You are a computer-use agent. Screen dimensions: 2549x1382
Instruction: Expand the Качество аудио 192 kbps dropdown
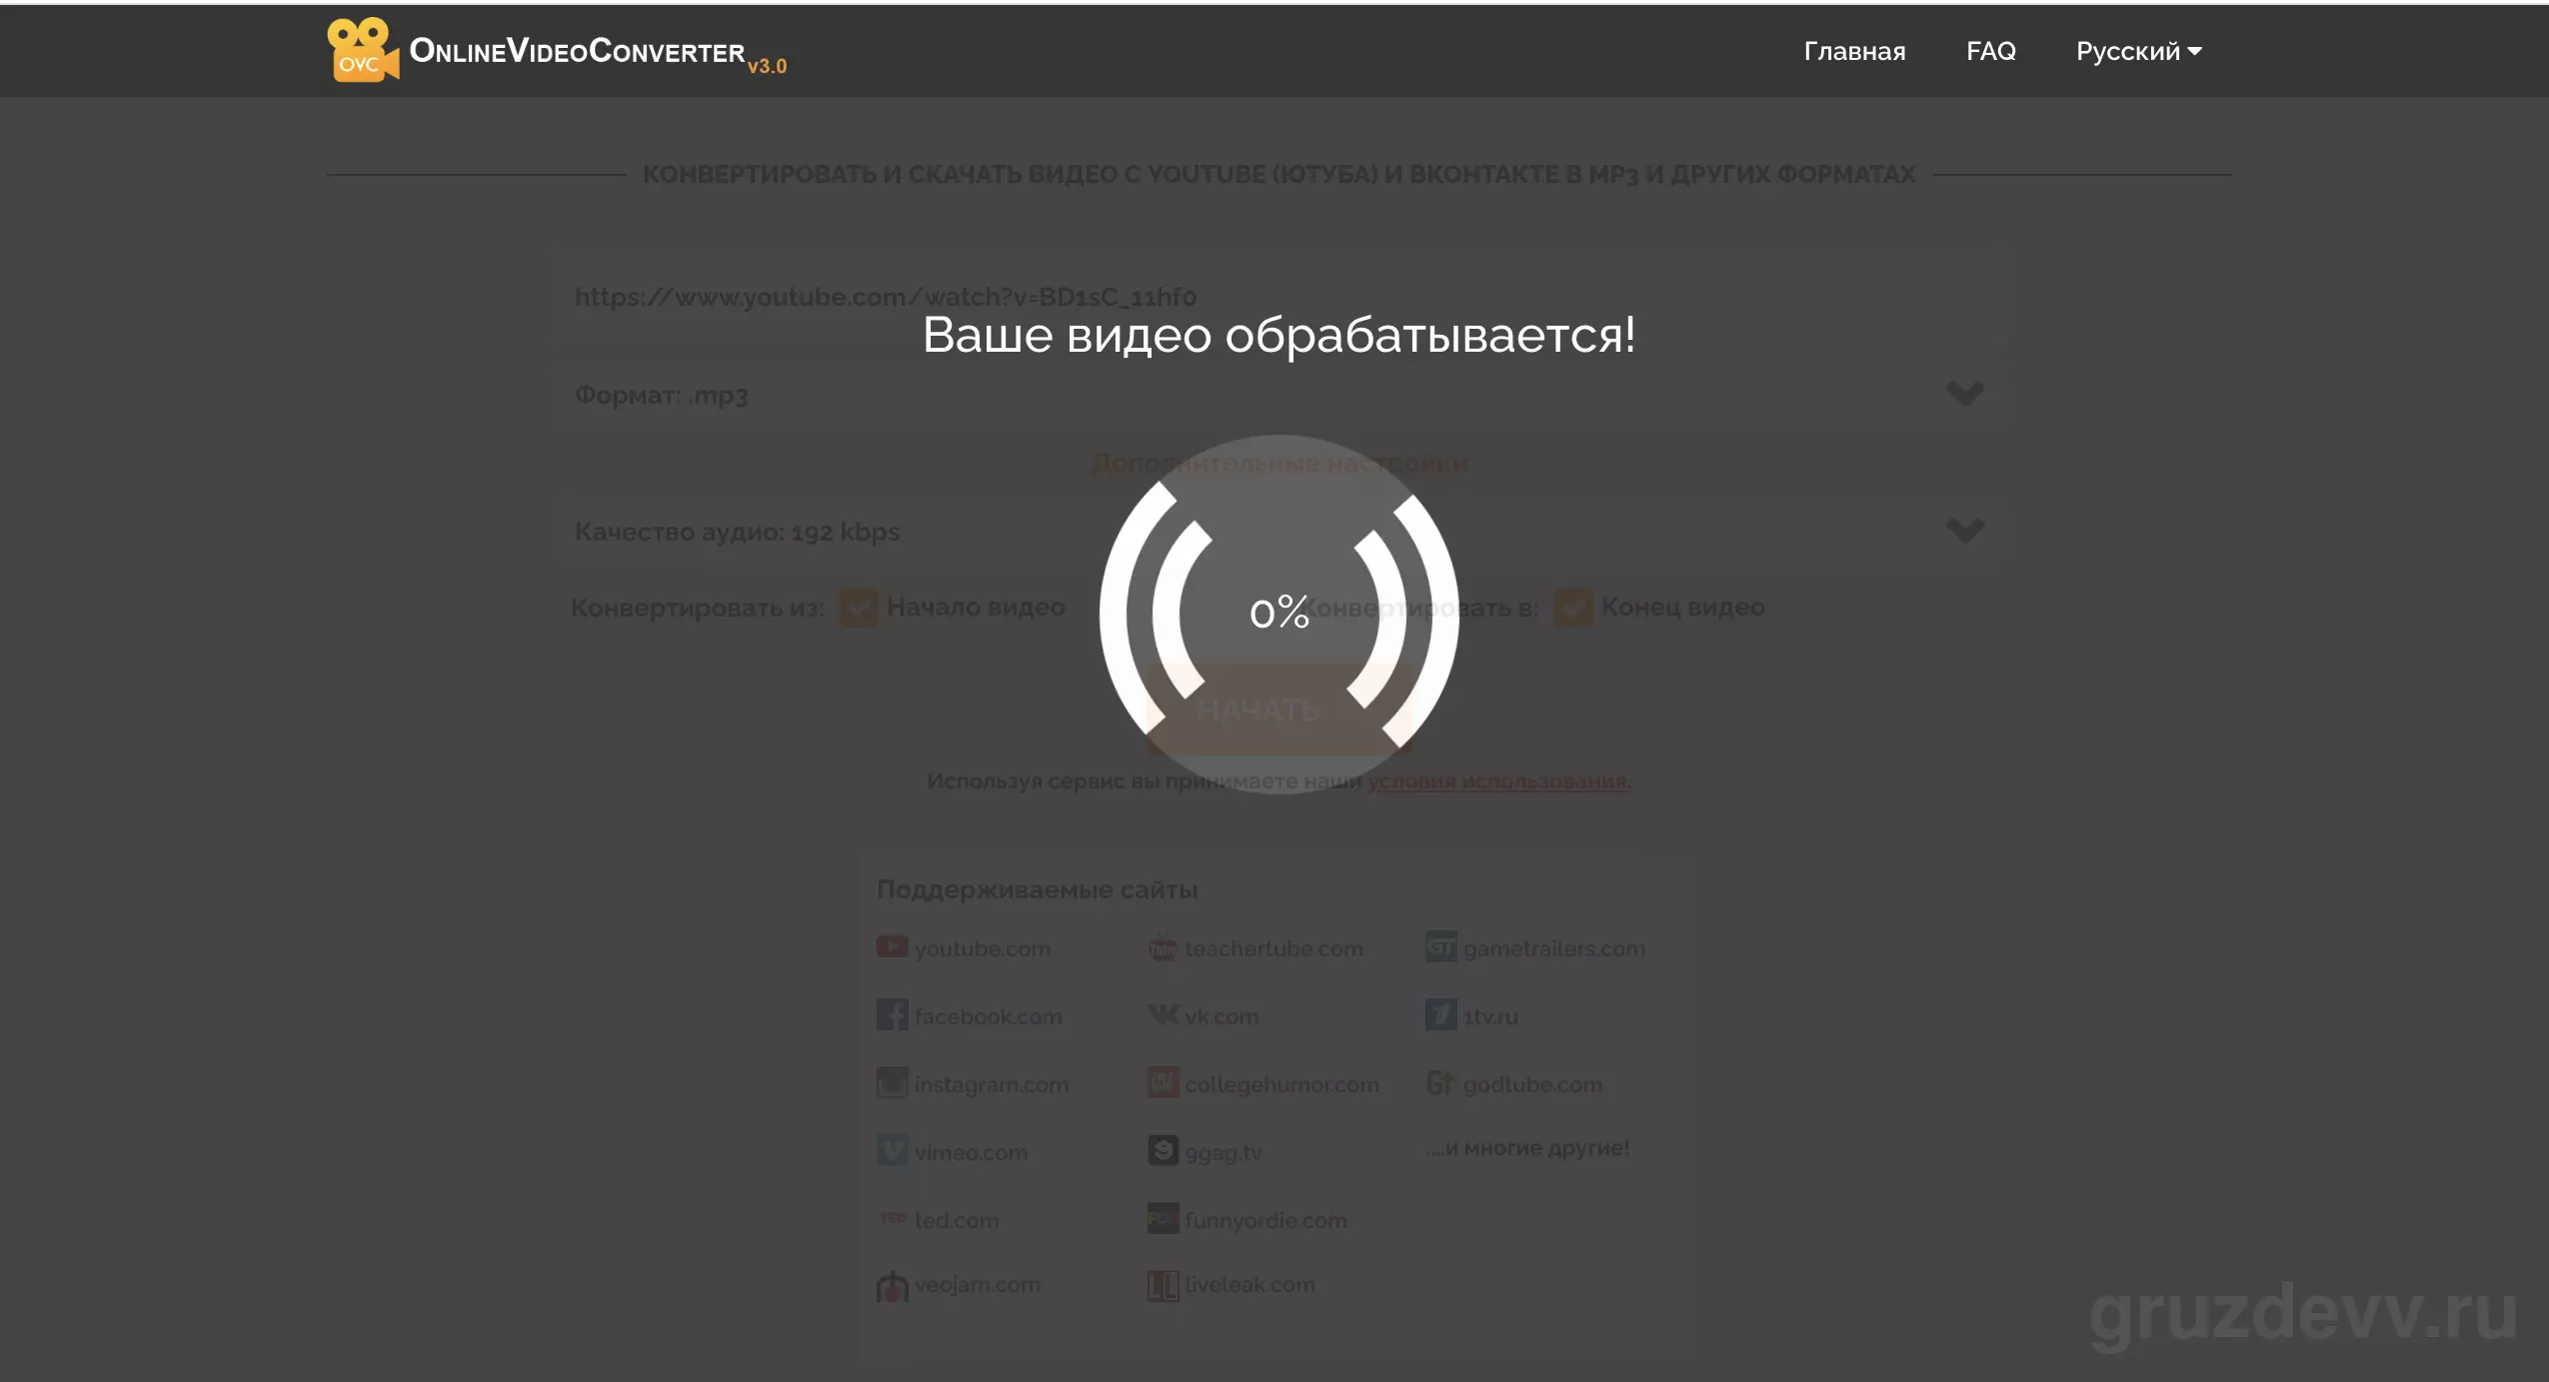(x=1278, y=532)
